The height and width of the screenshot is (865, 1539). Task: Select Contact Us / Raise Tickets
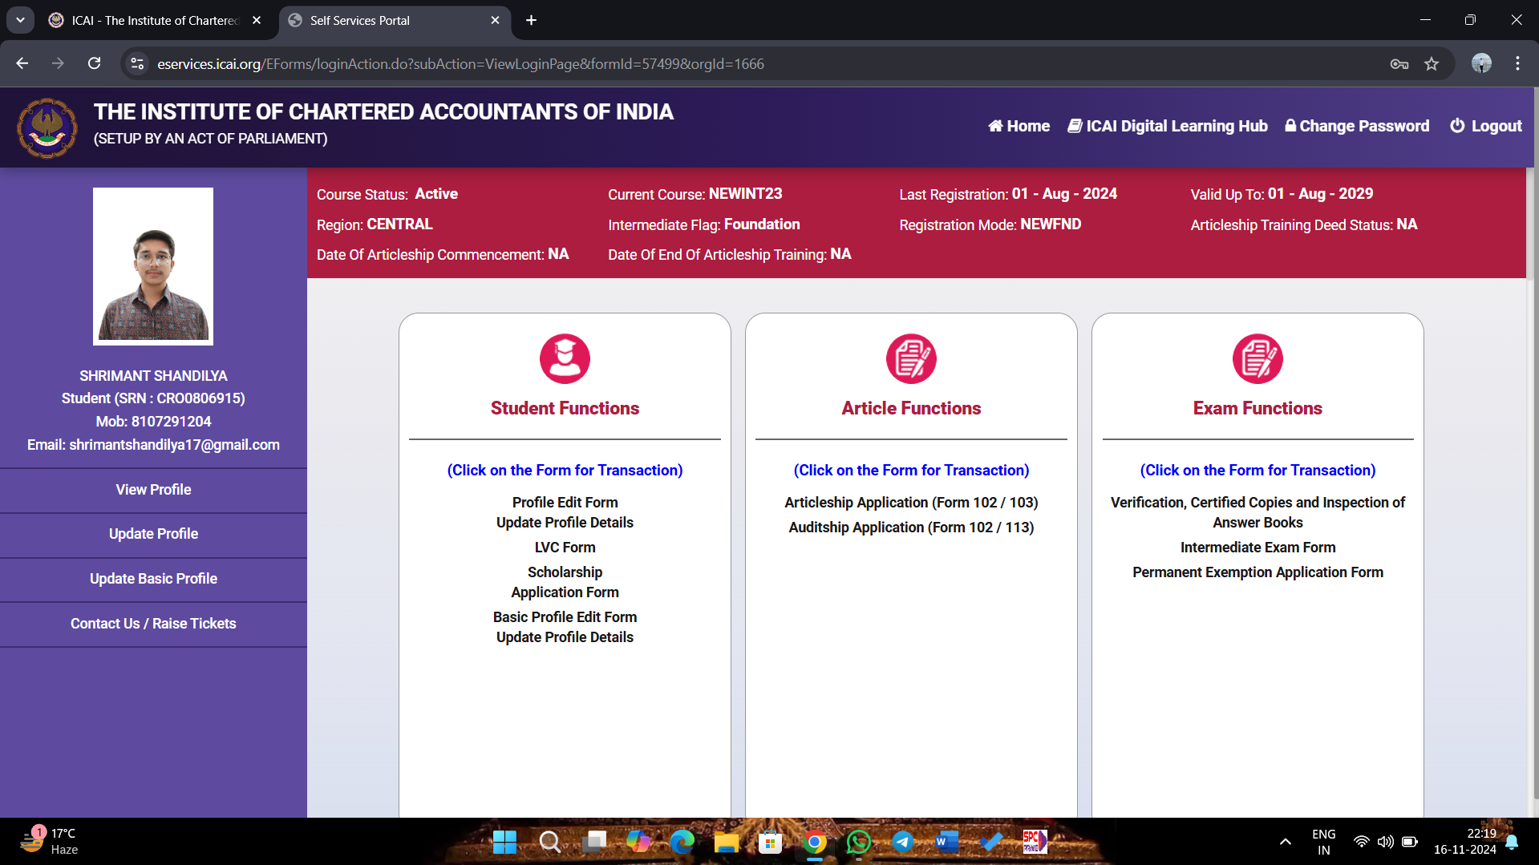tap(153, 624)
